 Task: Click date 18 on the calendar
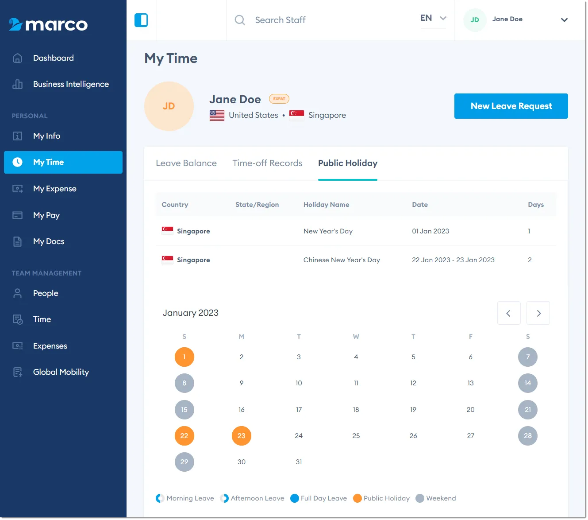(356, 410)
